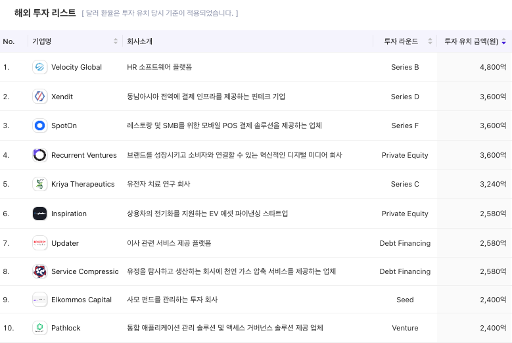
Task: Click the SpotOn blue circle logo
Action: (40, 126)
